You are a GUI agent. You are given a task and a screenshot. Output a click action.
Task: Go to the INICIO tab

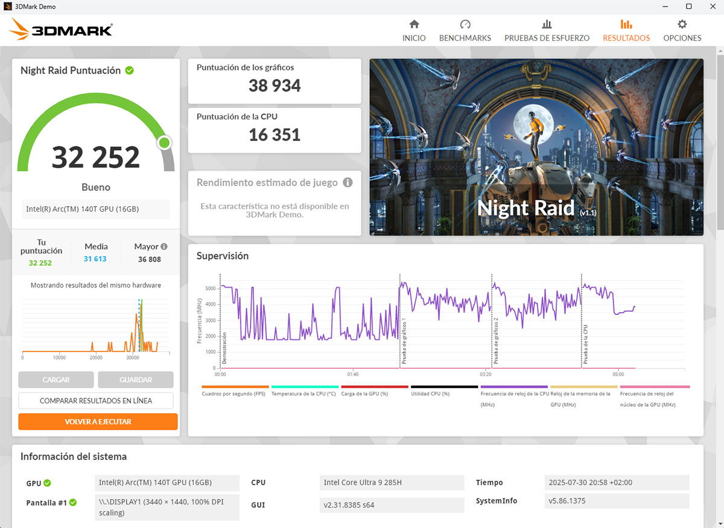[x=414, y=38]
